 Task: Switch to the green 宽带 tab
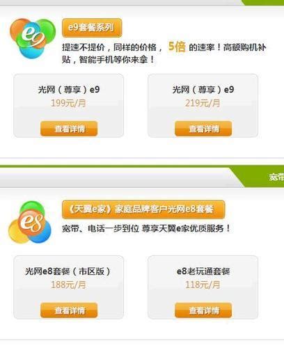[276, 177]
